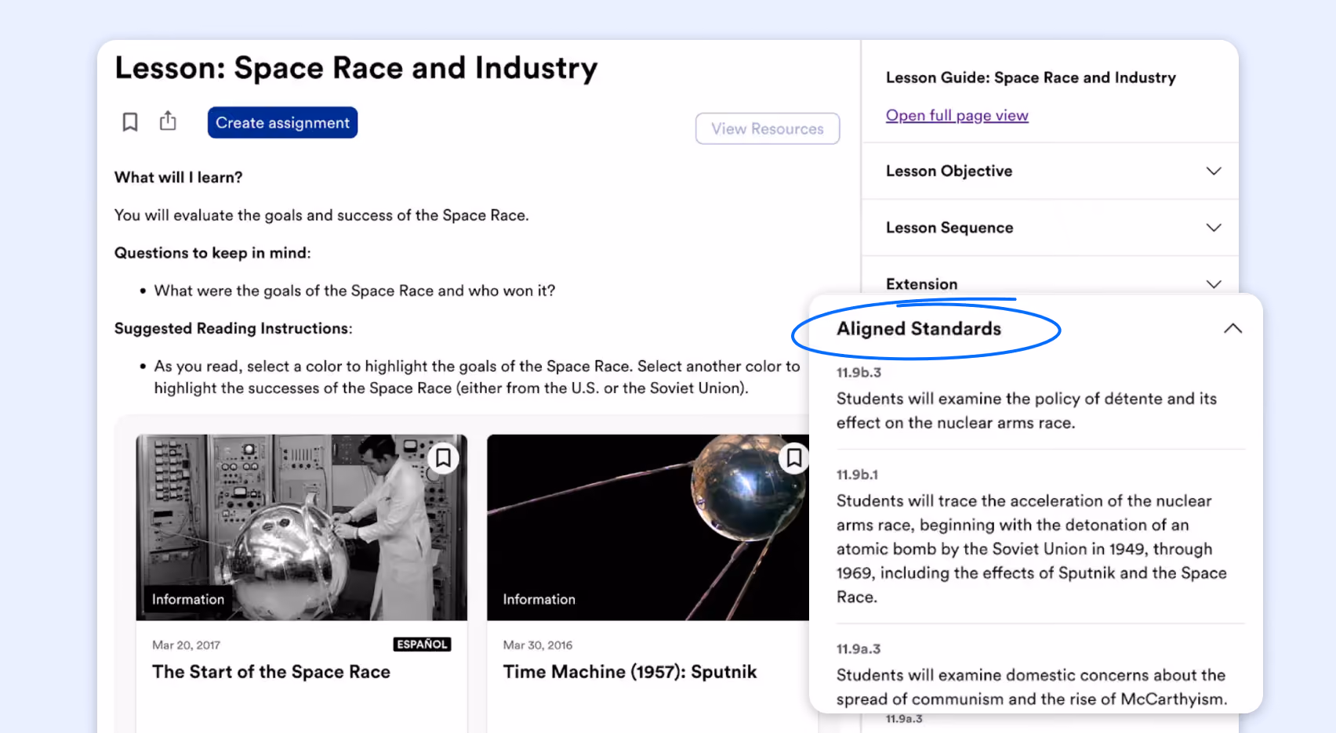Click Suggested Reading Instructions heading
1336x733 pixels.
[234, 329]
